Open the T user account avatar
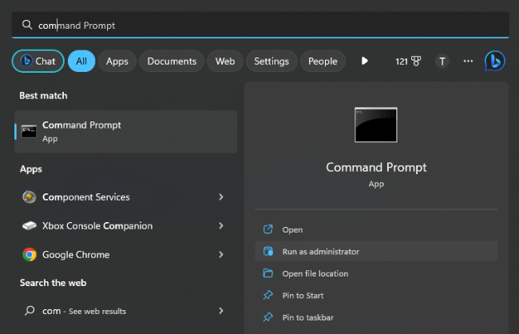The width and height of the screenshot is (519, 334). [442, 62]
